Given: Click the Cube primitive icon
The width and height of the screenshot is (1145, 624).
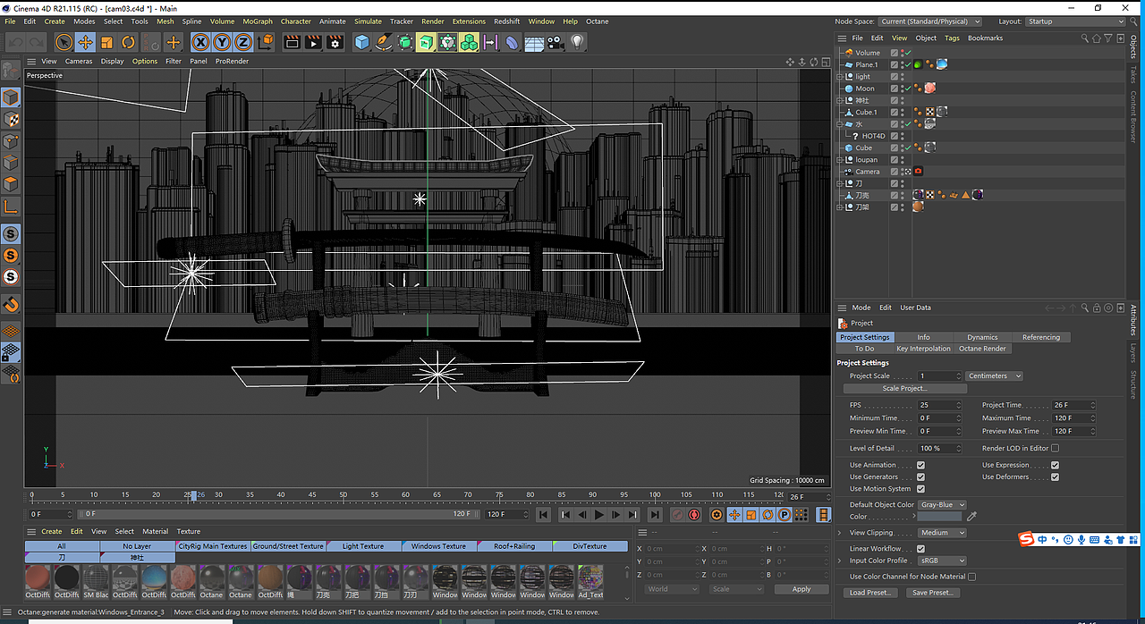Looking at the screenshot, I should pyautogui.click(x=361, y=42).
